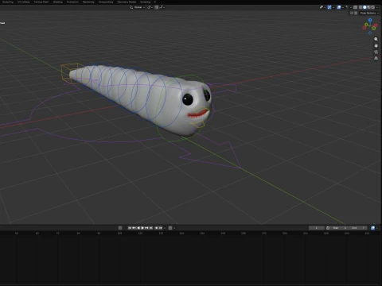This screenshot has height=286, width=382.
Task: Toggle auto keying record button
Action: pos(120,228)
